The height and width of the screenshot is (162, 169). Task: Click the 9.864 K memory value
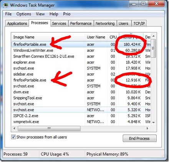click(x=134, y=98)
